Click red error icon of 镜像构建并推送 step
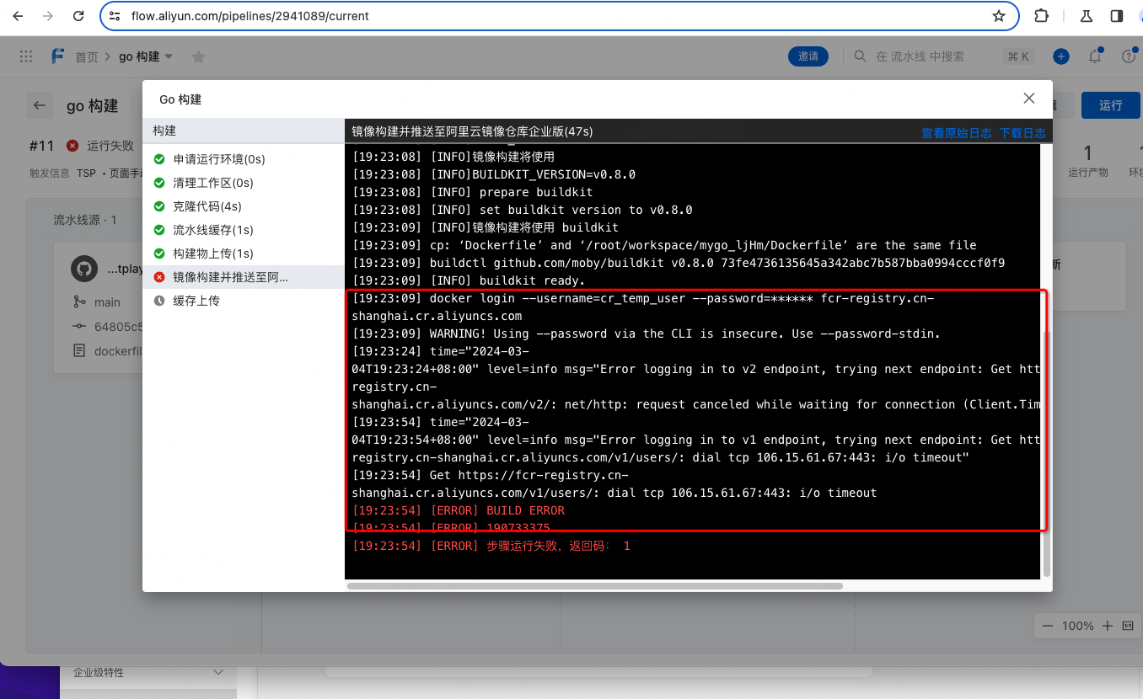This screenshot has width=1143, height=699. (159, 277)
